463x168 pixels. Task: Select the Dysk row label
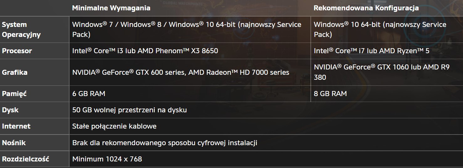10,110
